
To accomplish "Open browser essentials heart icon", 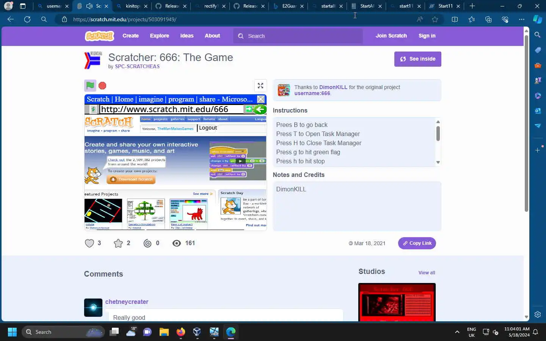I will coord(505,19).
